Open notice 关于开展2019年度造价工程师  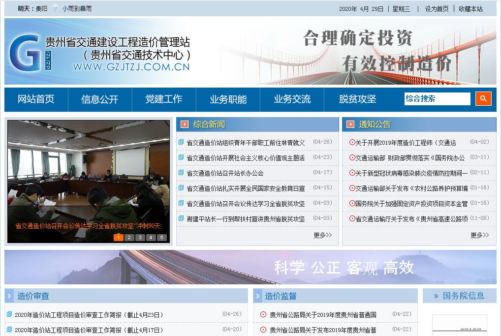click(406, 143)
